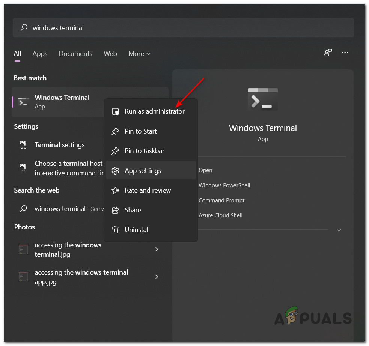Open the three-dot options menu

coord(345,53)
